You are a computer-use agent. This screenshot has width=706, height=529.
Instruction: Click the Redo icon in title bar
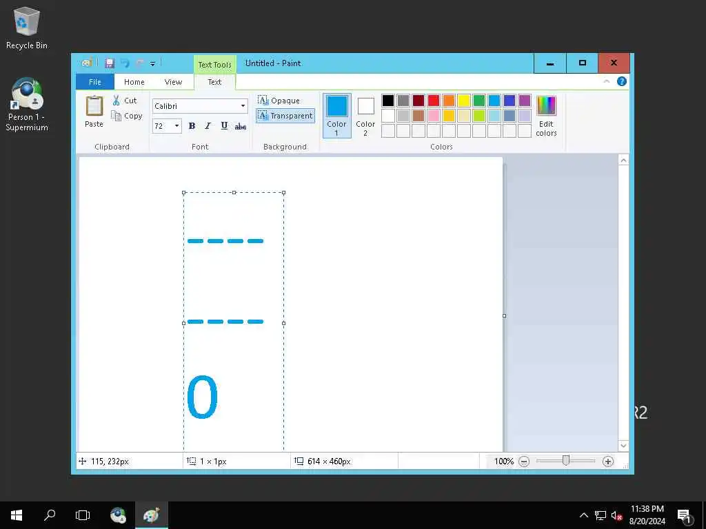click(140, 63)
